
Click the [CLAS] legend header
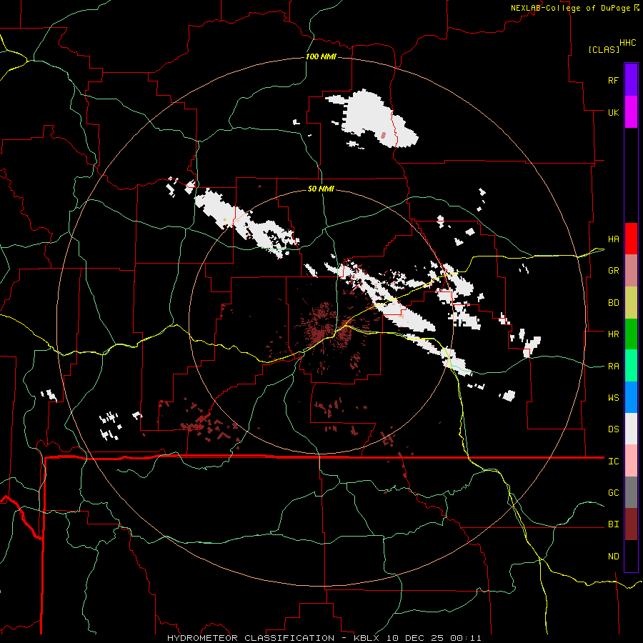604,49
